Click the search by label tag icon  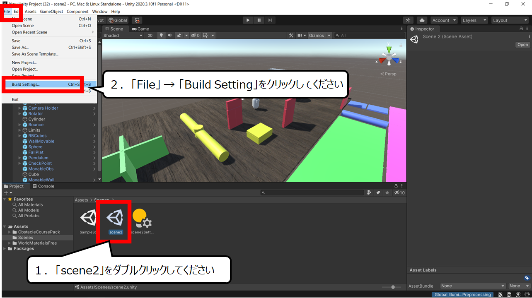pyautogui.click(x=378, y=193)
